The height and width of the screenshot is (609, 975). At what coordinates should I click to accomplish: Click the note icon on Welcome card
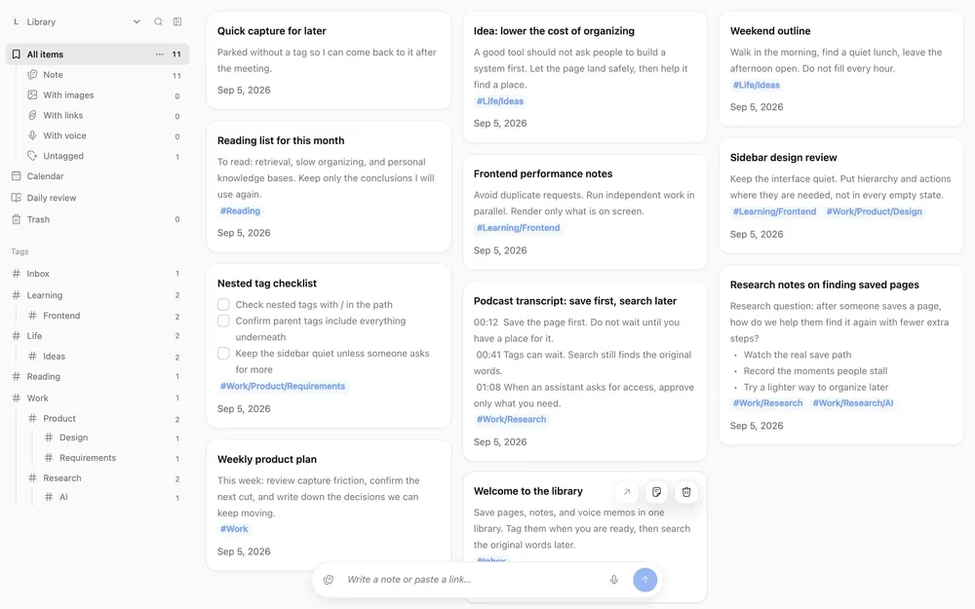(x=656, y=492)
